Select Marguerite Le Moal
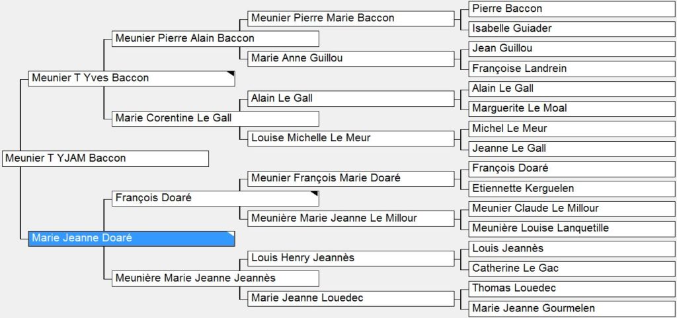This screenshot has width=677, height=318. tap(572, 109)
